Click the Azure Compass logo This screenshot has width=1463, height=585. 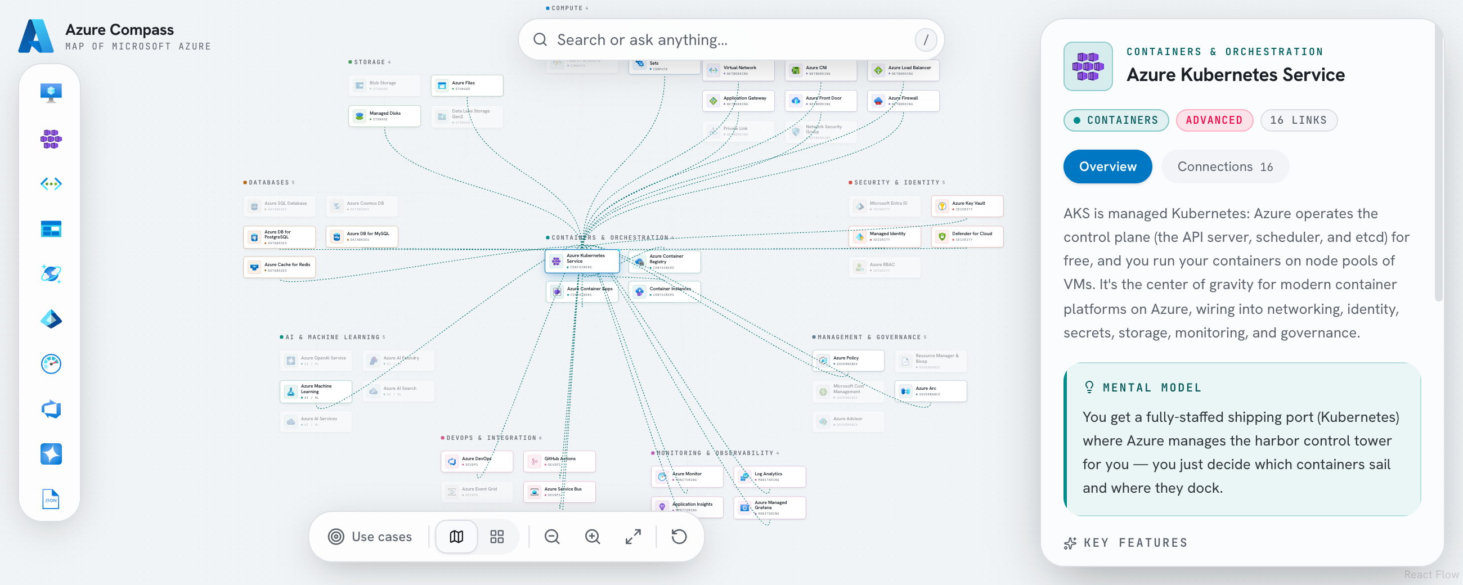[36, 37]
